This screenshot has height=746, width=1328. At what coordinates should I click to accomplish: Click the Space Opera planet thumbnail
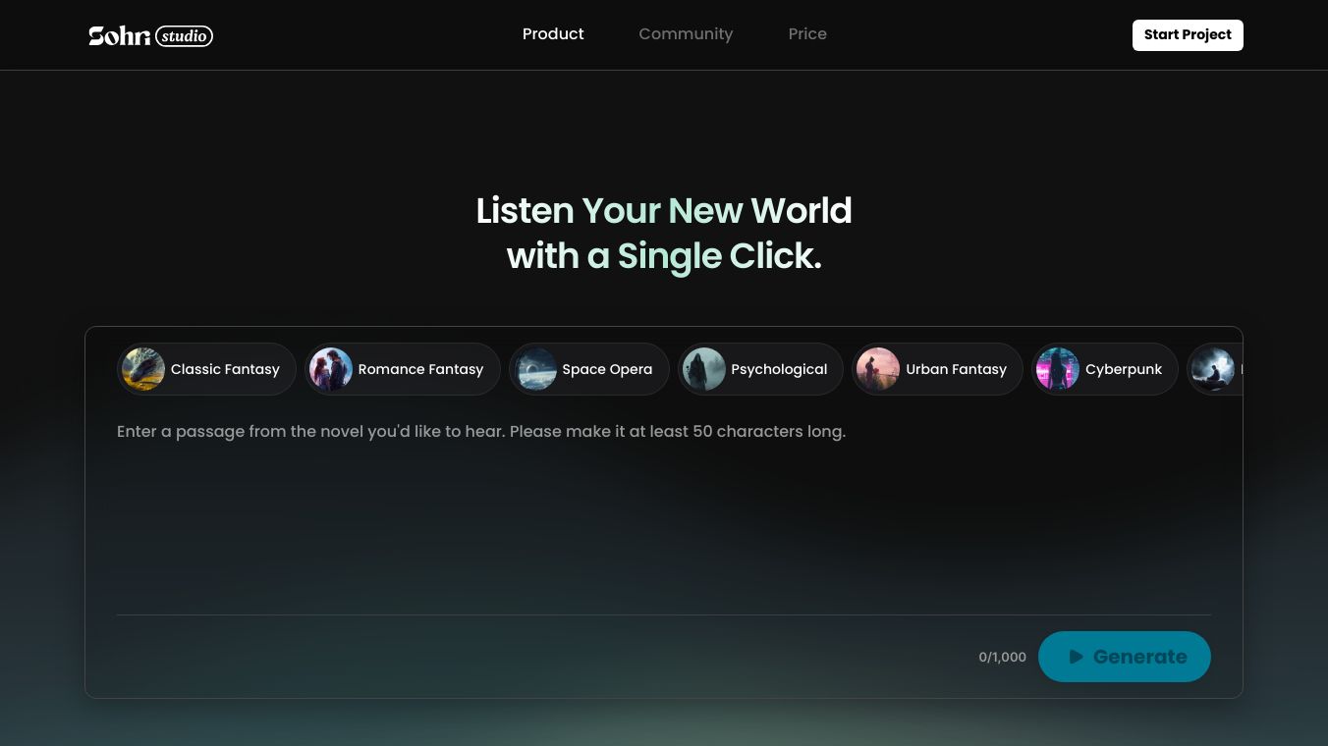pyautogui.click(x=535, y=369)
